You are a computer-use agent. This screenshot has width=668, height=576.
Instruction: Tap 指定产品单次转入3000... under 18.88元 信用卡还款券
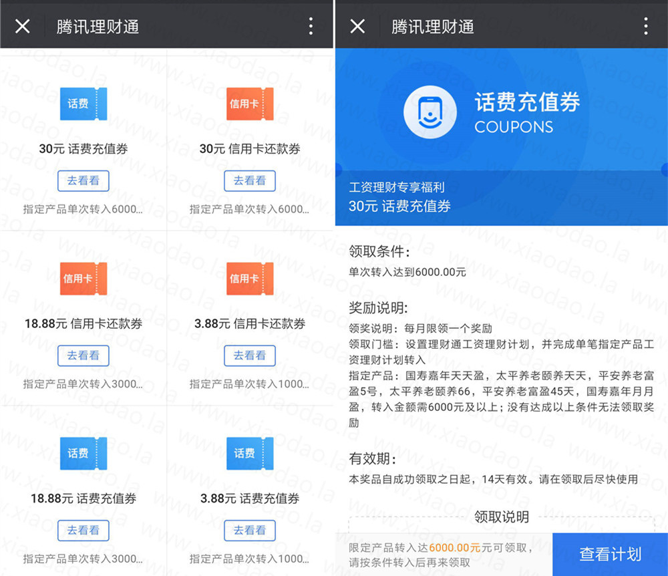coord(83,384)
